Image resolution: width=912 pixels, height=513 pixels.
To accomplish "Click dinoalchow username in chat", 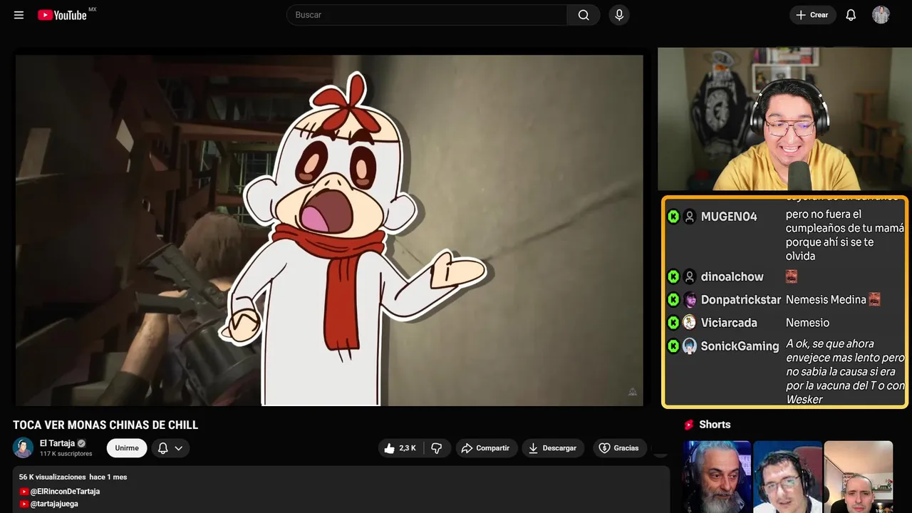I will 732,277.
